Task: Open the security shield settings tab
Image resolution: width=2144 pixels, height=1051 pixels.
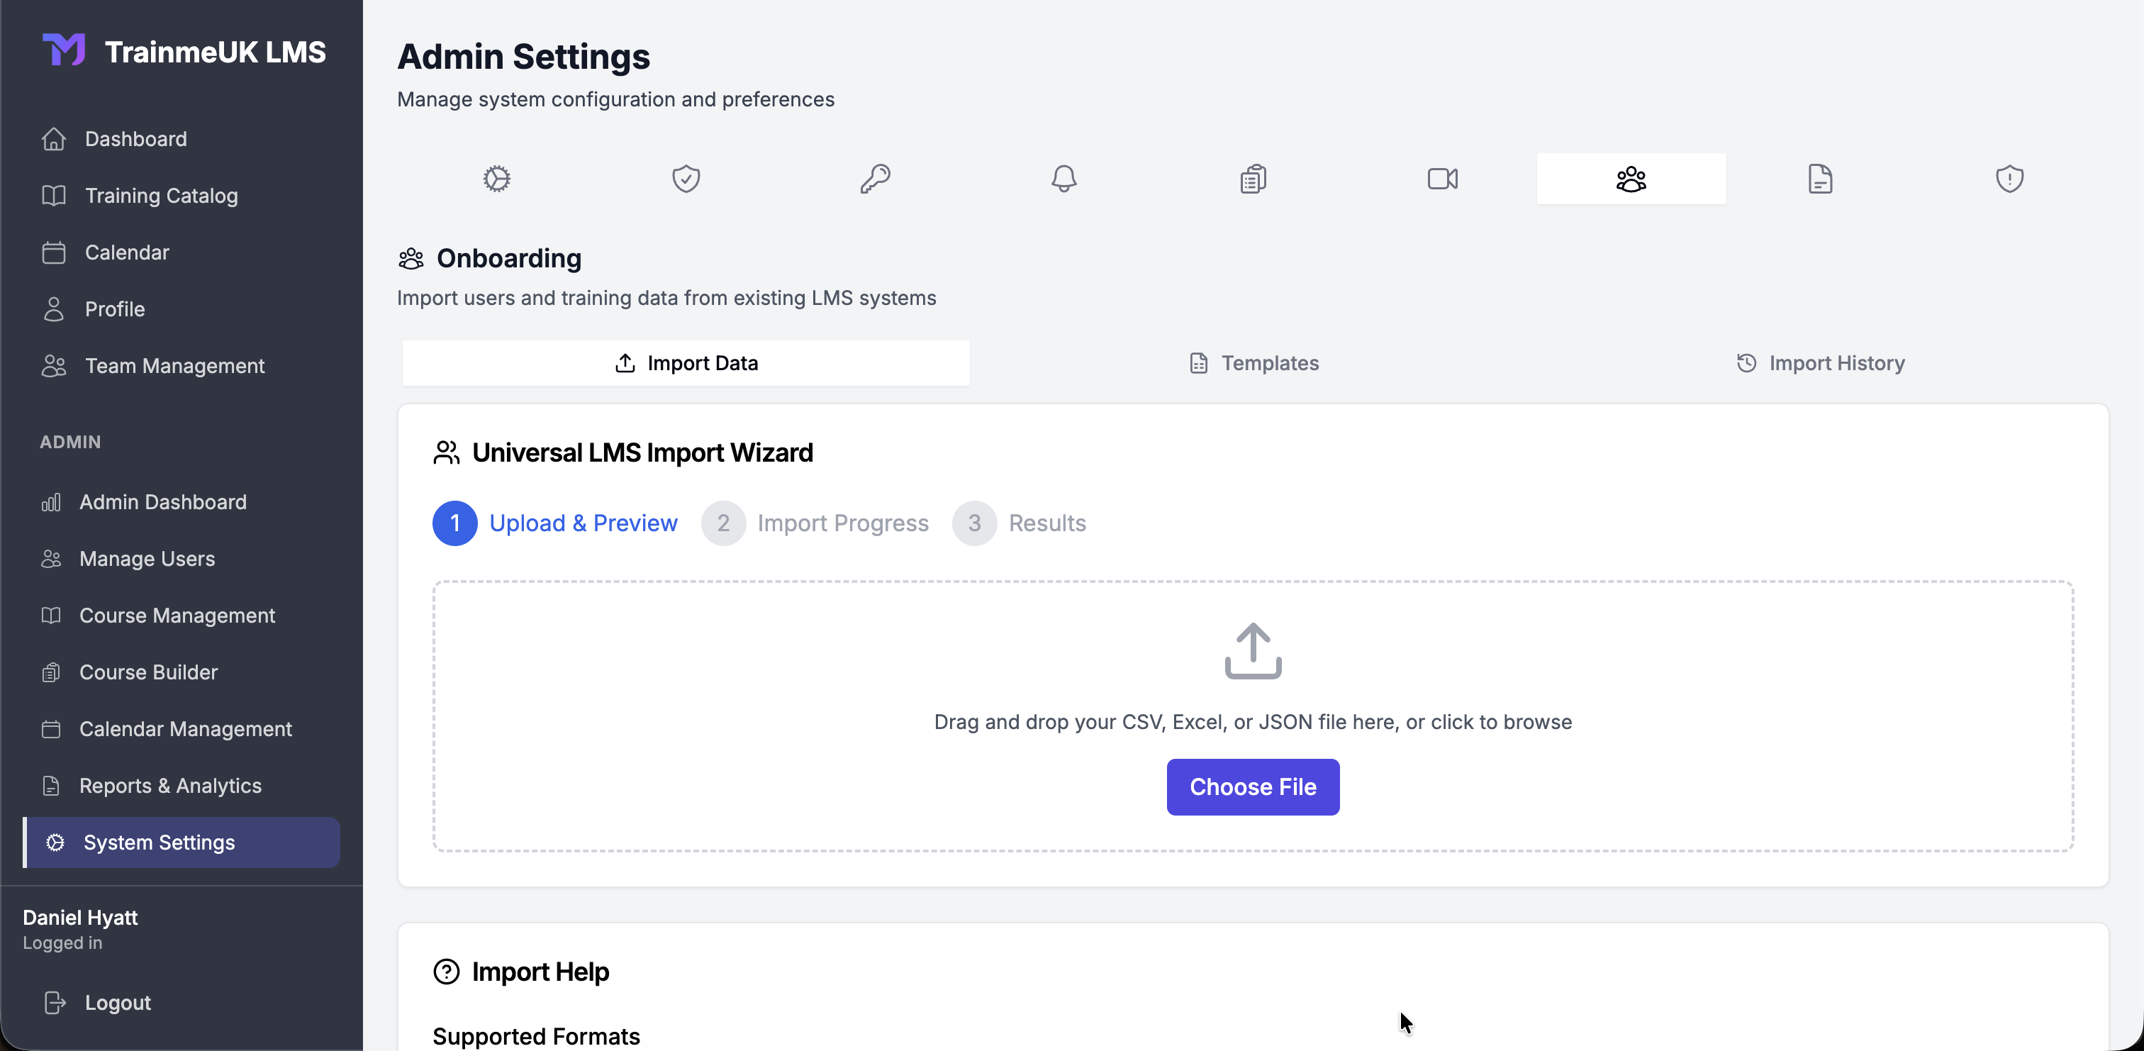Action: 686,179
